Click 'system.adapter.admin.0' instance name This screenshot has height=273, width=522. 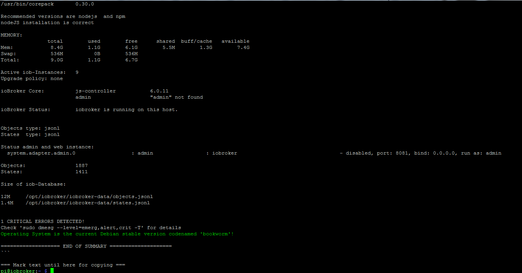[x=41, y=153]
